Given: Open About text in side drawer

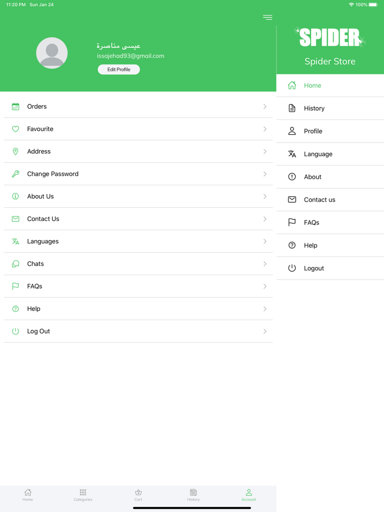Looking at the screenshot, I should (x=313, y=177).
